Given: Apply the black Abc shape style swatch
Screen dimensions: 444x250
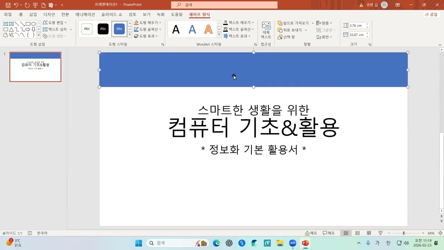Looking at the screenshot, I should [103, 29].
